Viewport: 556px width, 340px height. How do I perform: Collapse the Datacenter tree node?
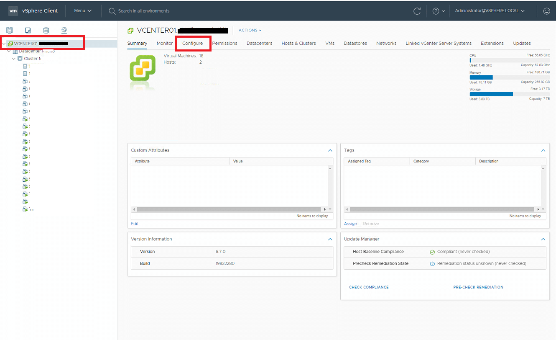tap(9, 51)
